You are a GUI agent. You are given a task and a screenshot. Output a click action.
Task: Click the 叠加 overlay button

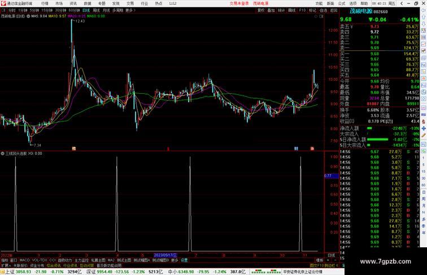click(x=271, y=10)
